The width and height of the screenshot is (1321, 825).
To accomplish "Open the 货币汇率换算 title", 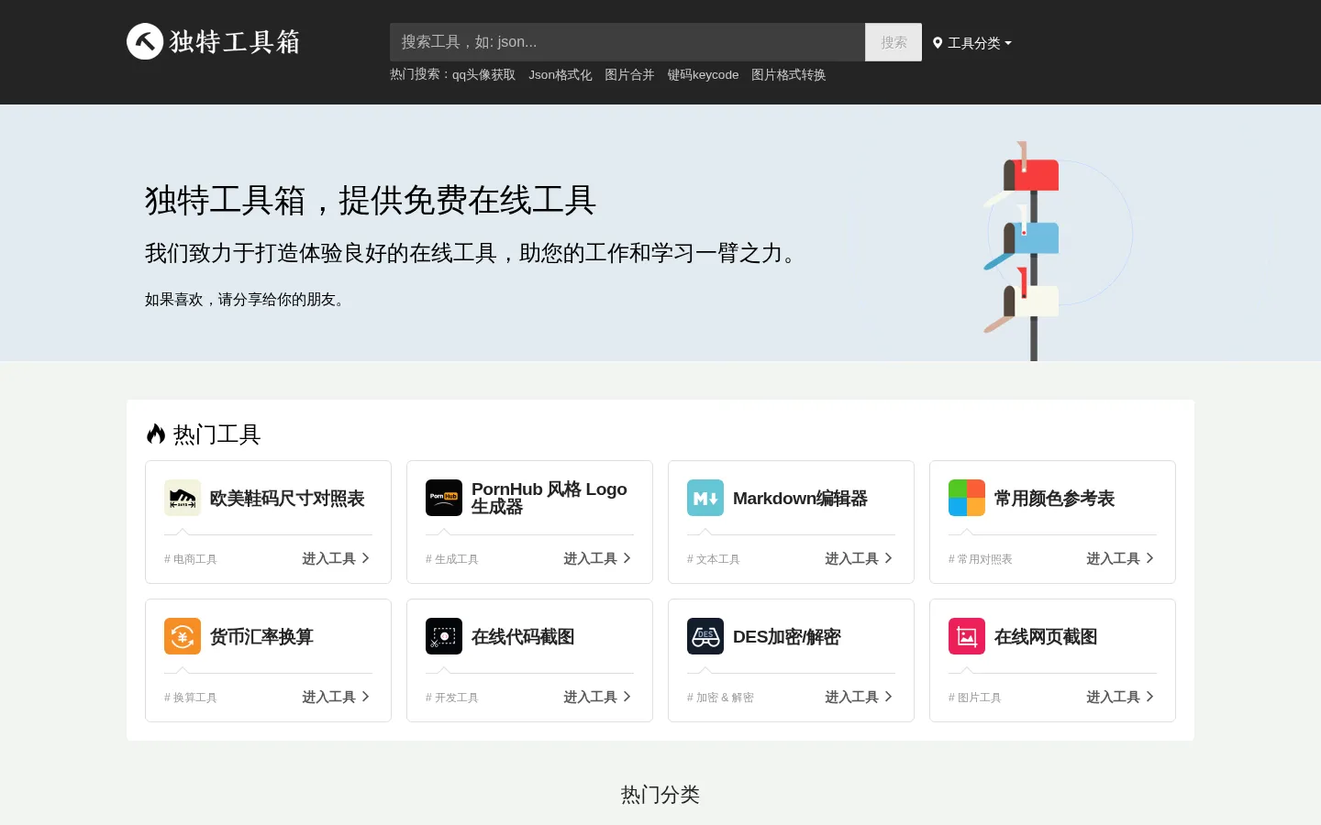I will [261, 637].
